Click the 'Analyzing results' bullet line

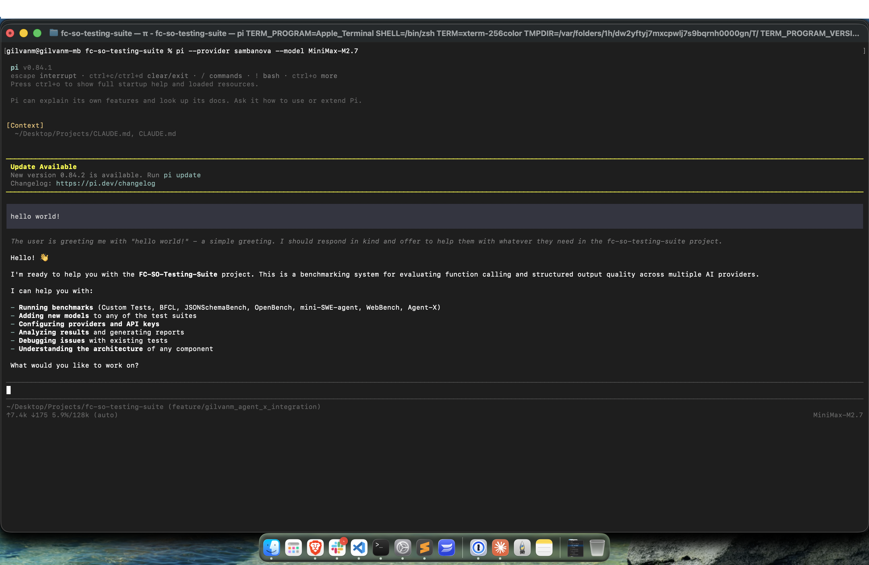pos(97,332)
